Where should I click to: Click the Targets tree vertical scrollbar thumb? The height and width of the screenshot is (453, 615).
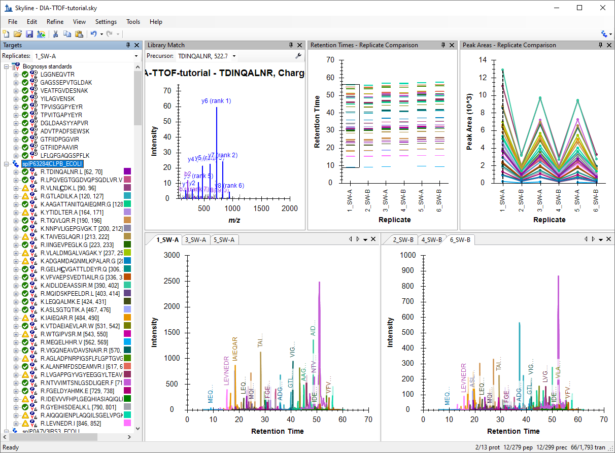(x=138, y=98)
